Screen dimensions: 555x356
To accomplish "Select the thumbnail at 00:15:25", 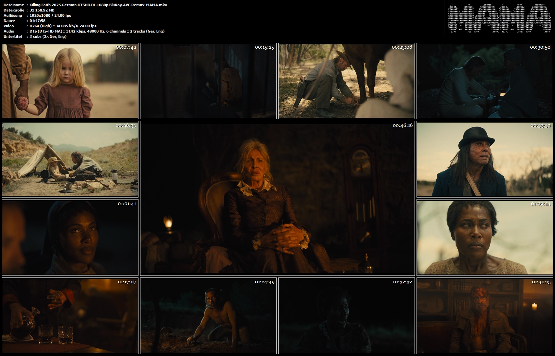I will pyautogui.click(x=208, y=81).
